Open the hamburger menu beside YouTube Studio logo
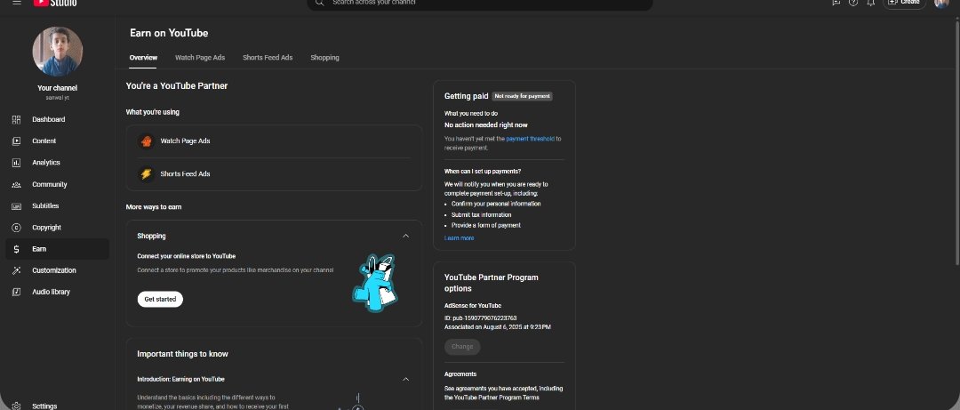This screenshot has width=960, height=410. click(x=17, y=3)
